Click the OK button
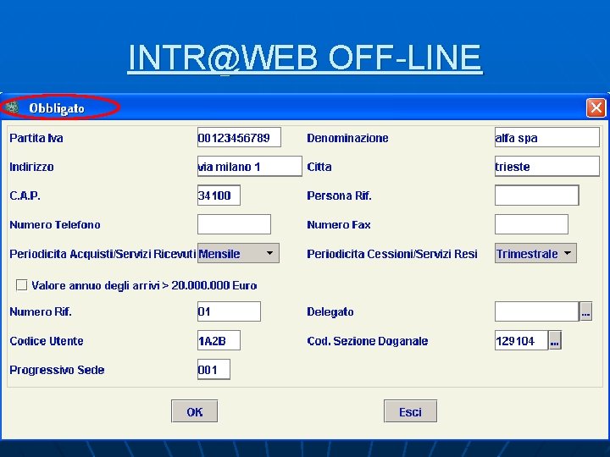The height and width of the screenshot is (457, 610). [x=195, y=411]
